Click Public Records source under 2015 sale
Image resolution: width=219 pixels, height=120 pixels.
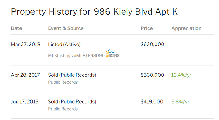click(x=63, y=109)
